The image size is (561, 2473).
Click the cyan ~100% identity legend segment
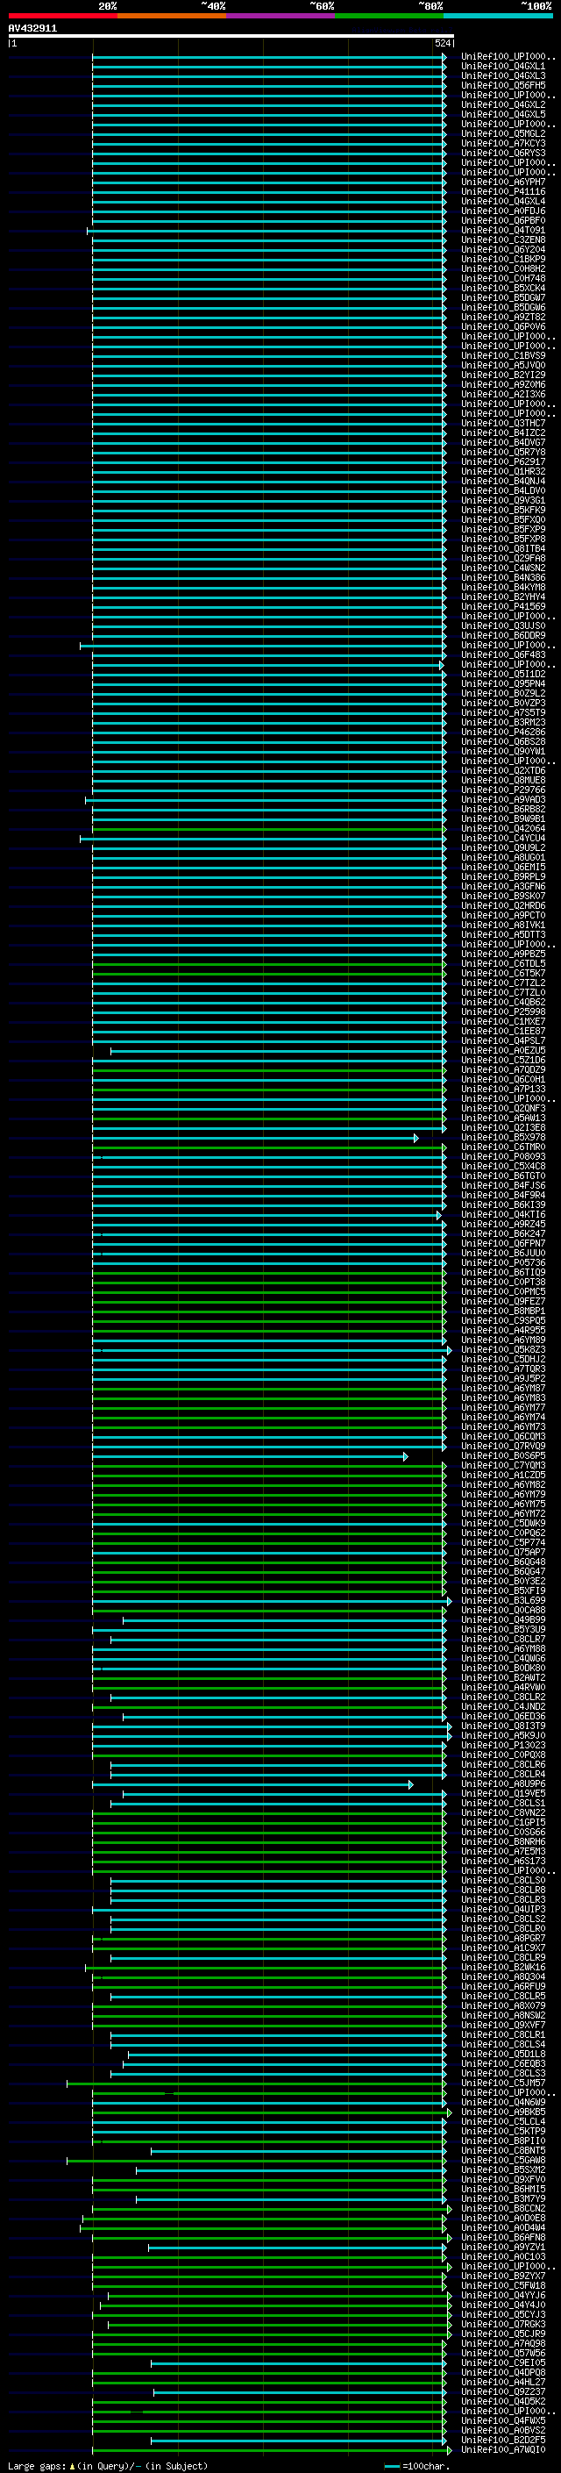point(498,16)
